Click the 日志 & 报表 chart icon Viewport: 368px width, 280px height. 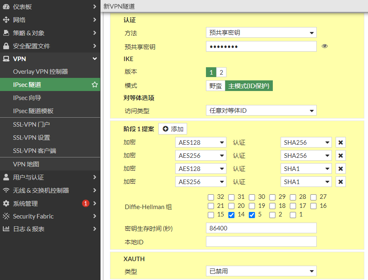[6, 229]
